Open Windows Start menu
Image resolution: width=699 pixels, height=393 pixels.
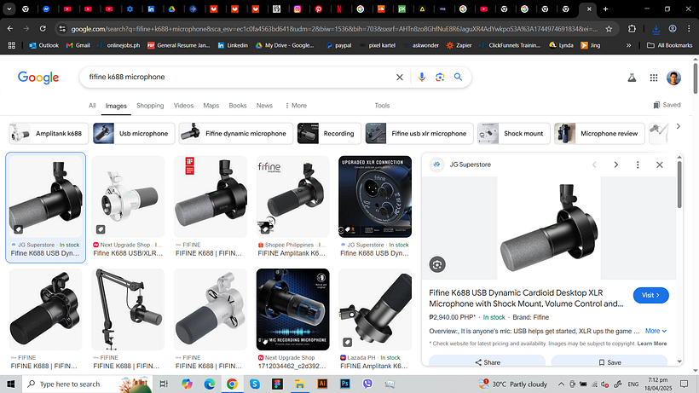tap(11, 384)
